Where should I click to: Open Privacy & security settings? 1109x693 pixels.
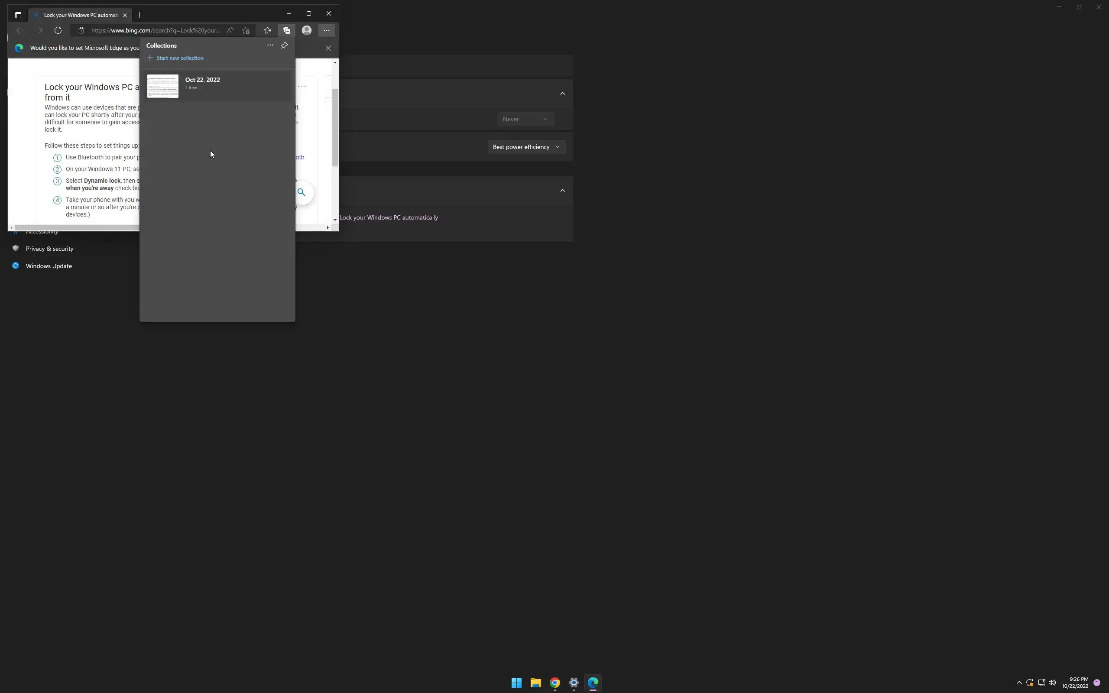tap(49, 249)
